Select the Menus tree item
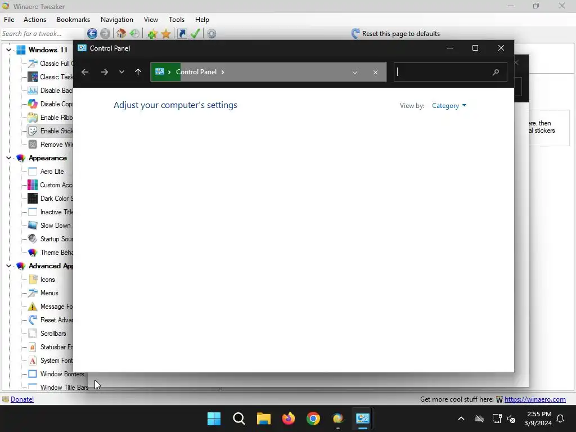The image size is (576, 432). (49, 293)
